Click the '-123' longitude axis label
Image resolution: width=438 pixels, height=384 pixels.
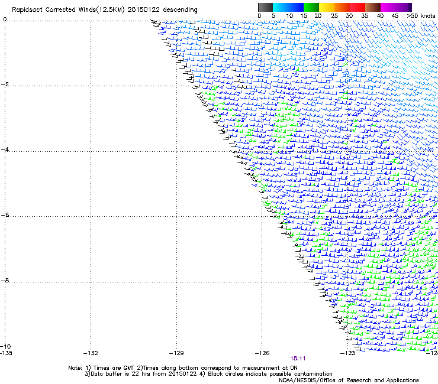pos(348,353)
